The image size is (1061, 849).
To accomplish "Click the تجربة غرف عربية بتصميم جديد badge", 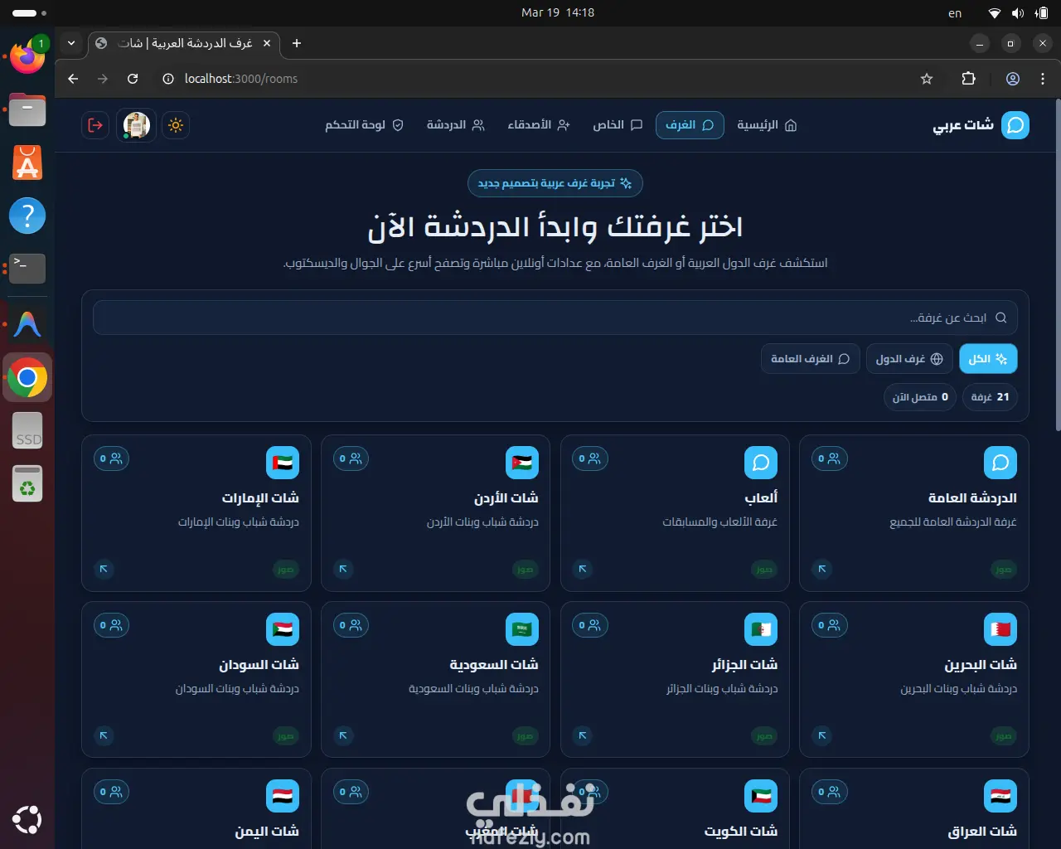I will pyautogui.click(x=555, y=183).
